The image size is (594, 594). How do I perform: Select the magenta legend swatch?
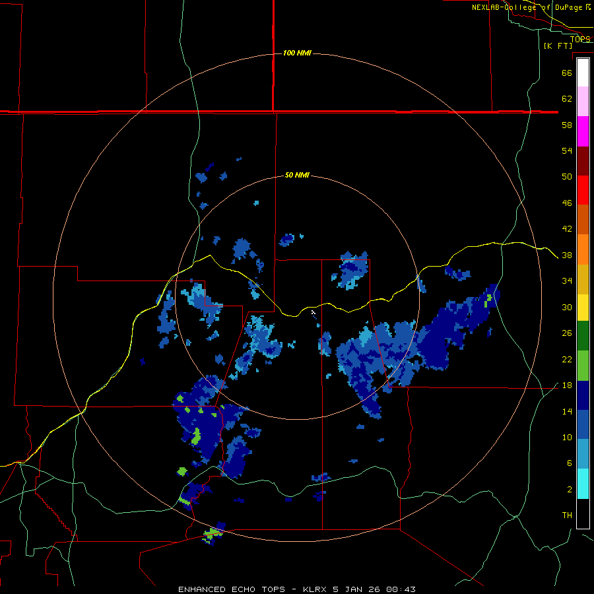pyautogui.click(x=583, y=131)
